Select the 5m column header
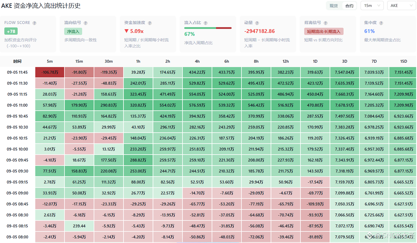This screenshot has height=243, width=417. click(50, 61)
